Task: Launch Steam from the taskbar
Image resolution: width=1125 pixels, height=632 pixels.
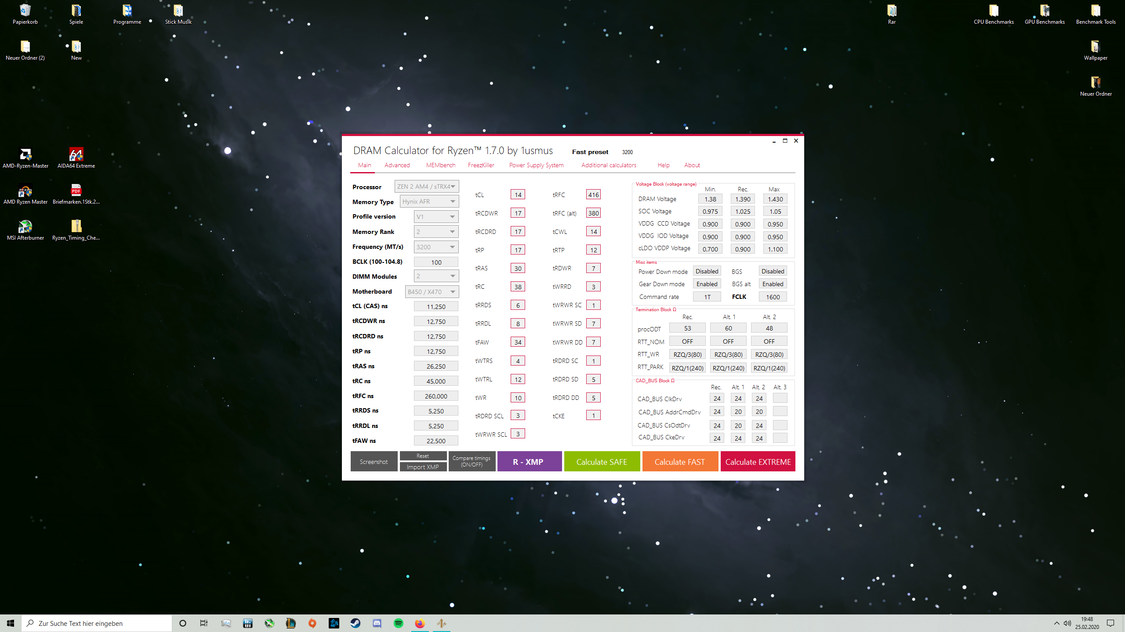Action: (356, 623)
